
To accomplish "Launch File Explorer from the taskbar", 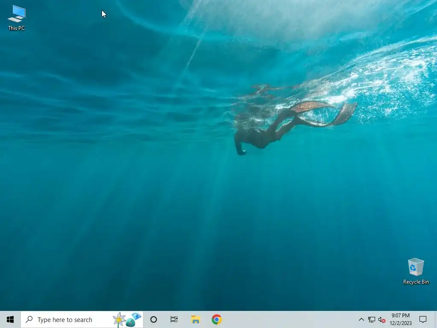I will (x=195, y=319).
